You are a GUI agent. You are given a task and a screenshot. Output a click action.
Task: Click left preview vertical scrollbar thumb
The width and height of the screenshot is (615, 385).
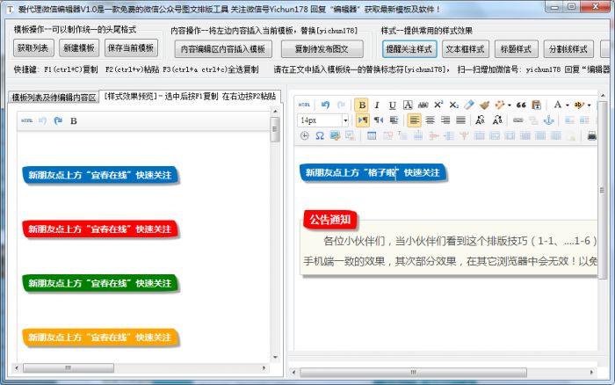[275, 129]
